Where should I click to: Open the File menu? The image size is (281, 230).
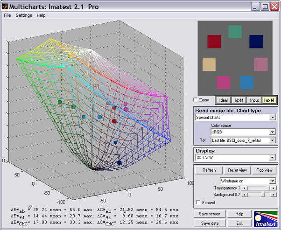point(7,15)
